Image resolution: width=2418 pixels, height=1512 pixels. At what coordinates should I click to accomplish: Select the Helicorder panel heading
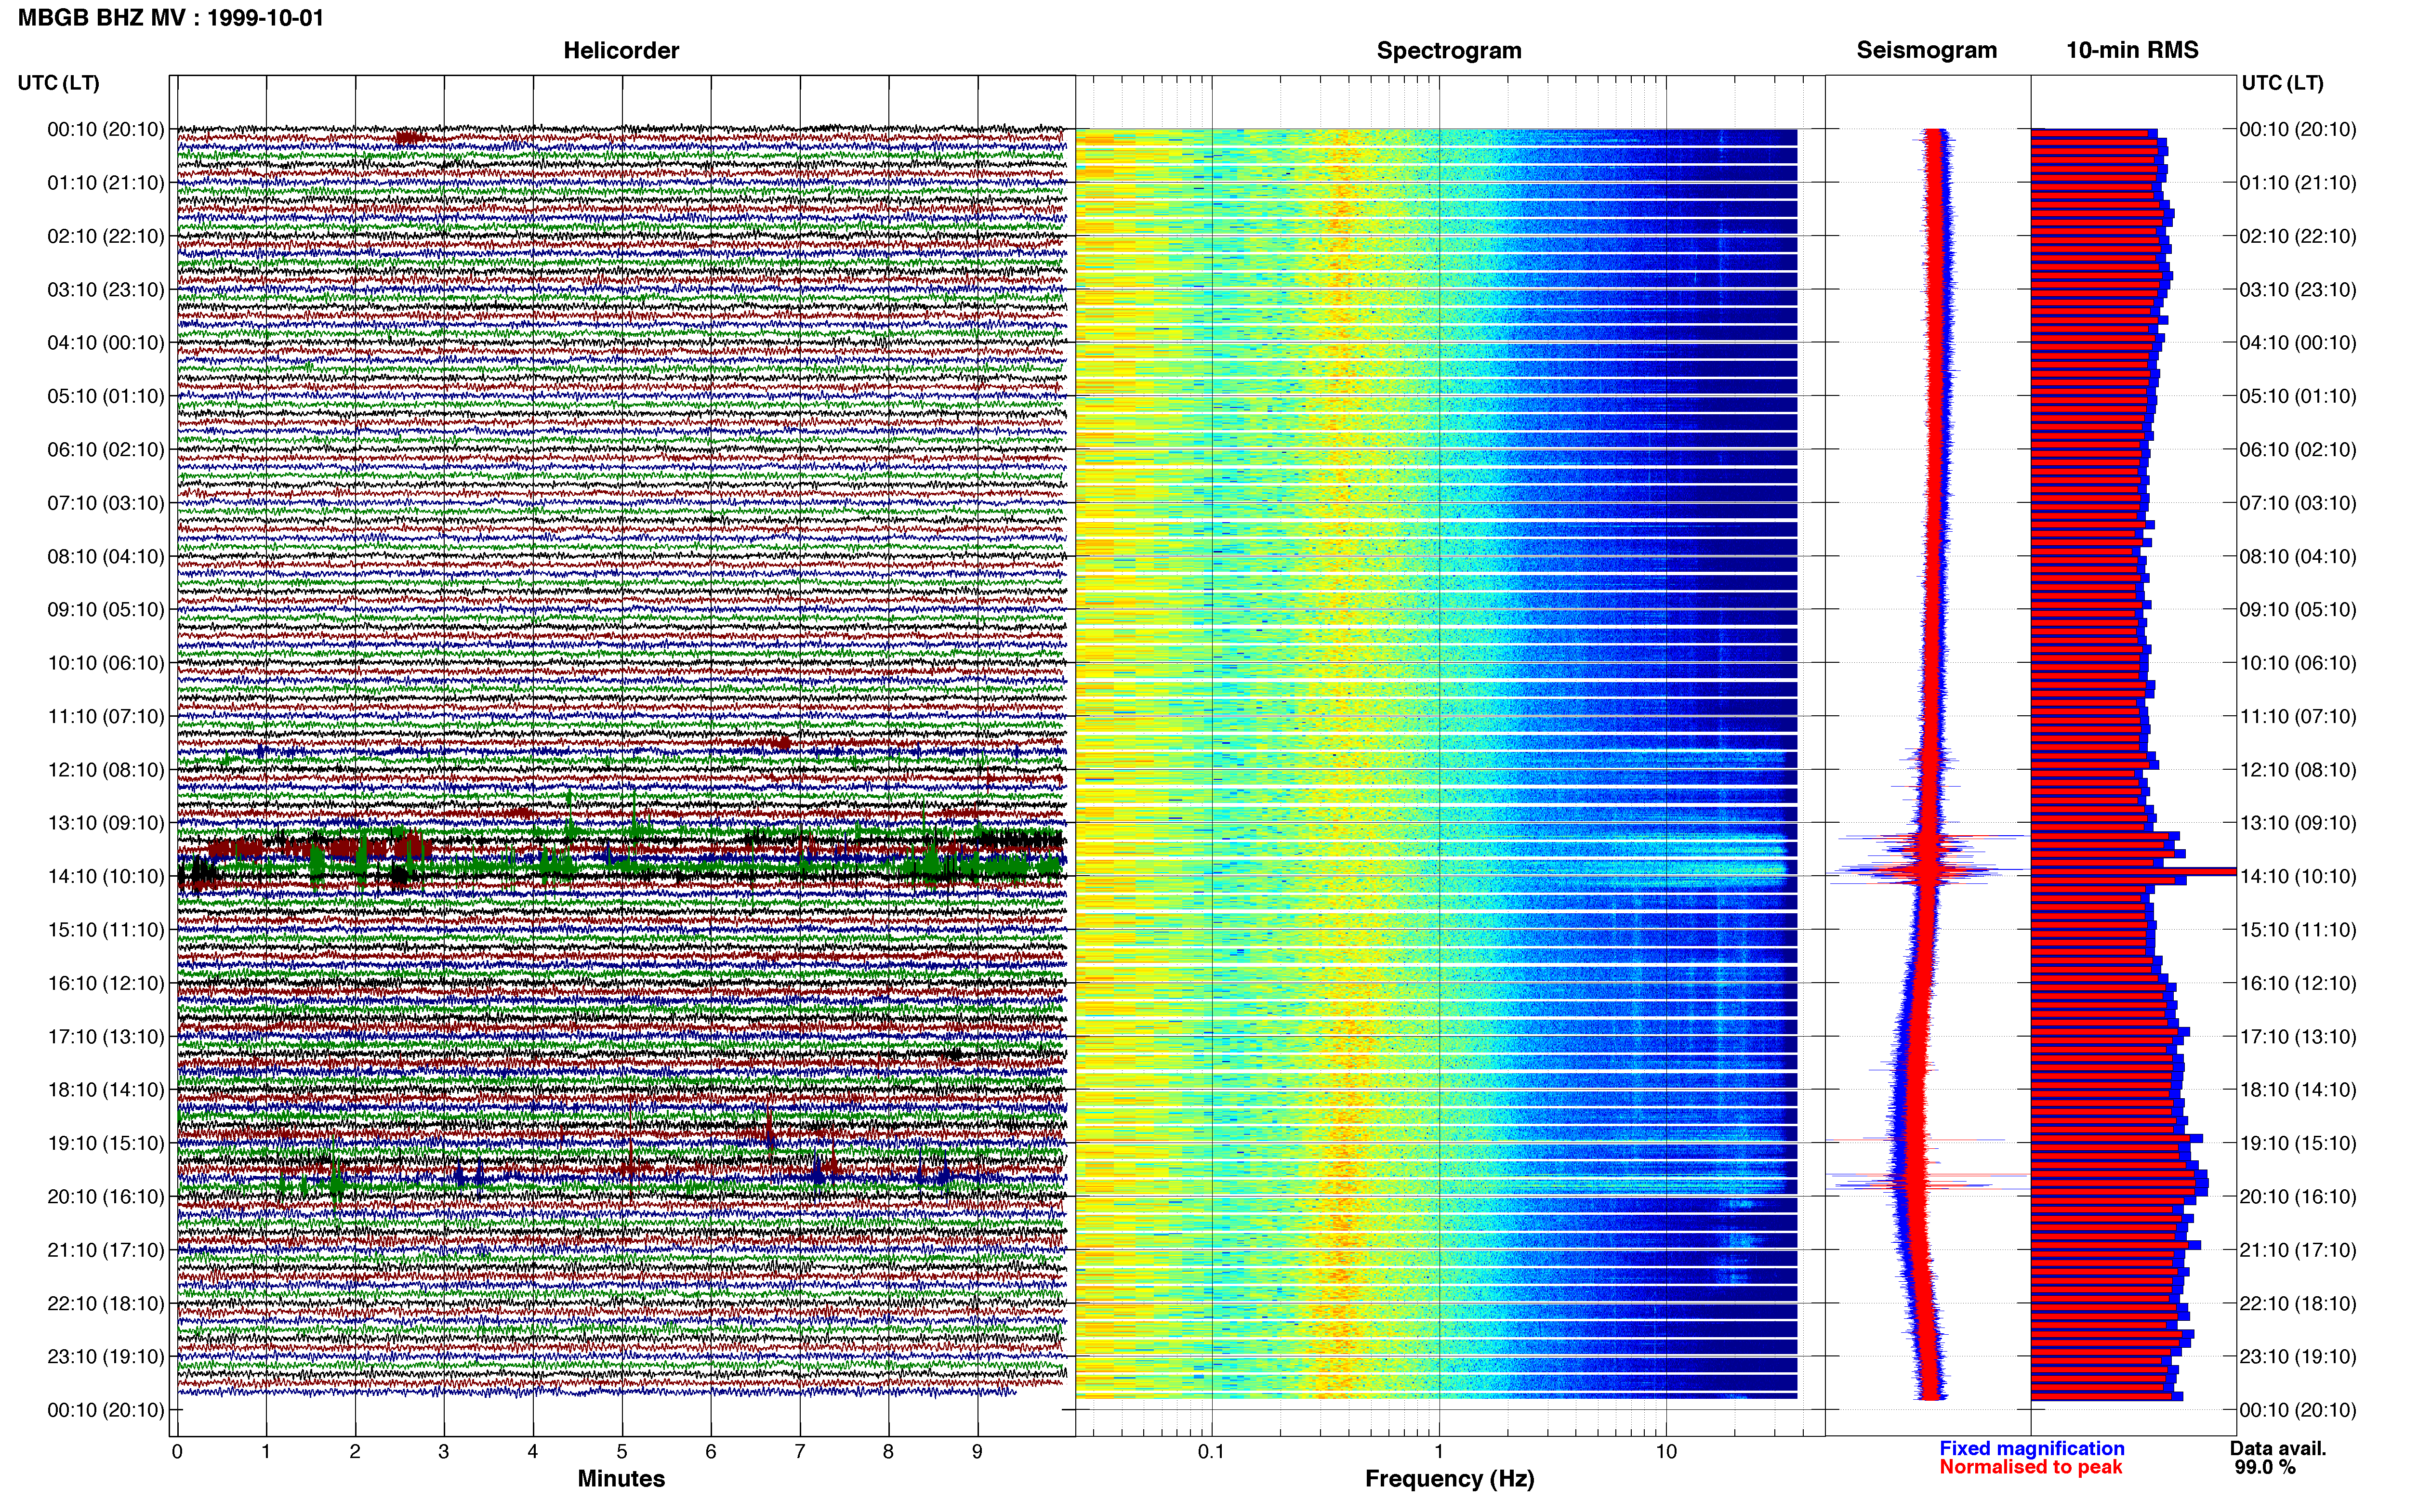(x=621, y=51)
